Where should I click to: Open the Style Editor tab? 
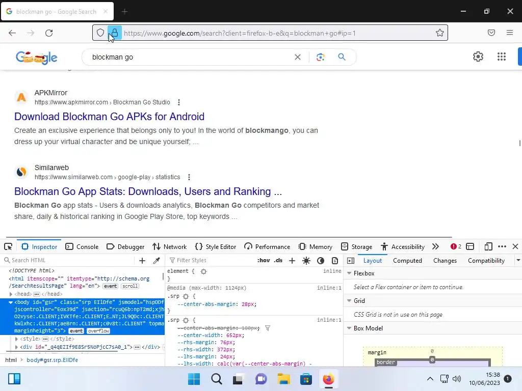pyautogui.click(x=216, y=247)
